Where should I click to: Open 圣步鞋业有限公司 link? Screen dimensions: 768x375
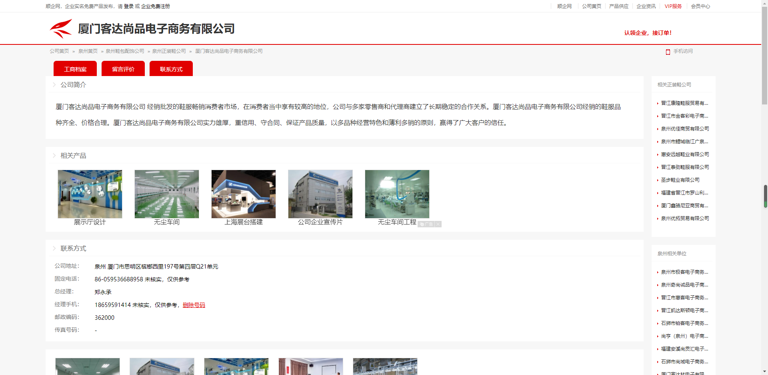(680, 180)
